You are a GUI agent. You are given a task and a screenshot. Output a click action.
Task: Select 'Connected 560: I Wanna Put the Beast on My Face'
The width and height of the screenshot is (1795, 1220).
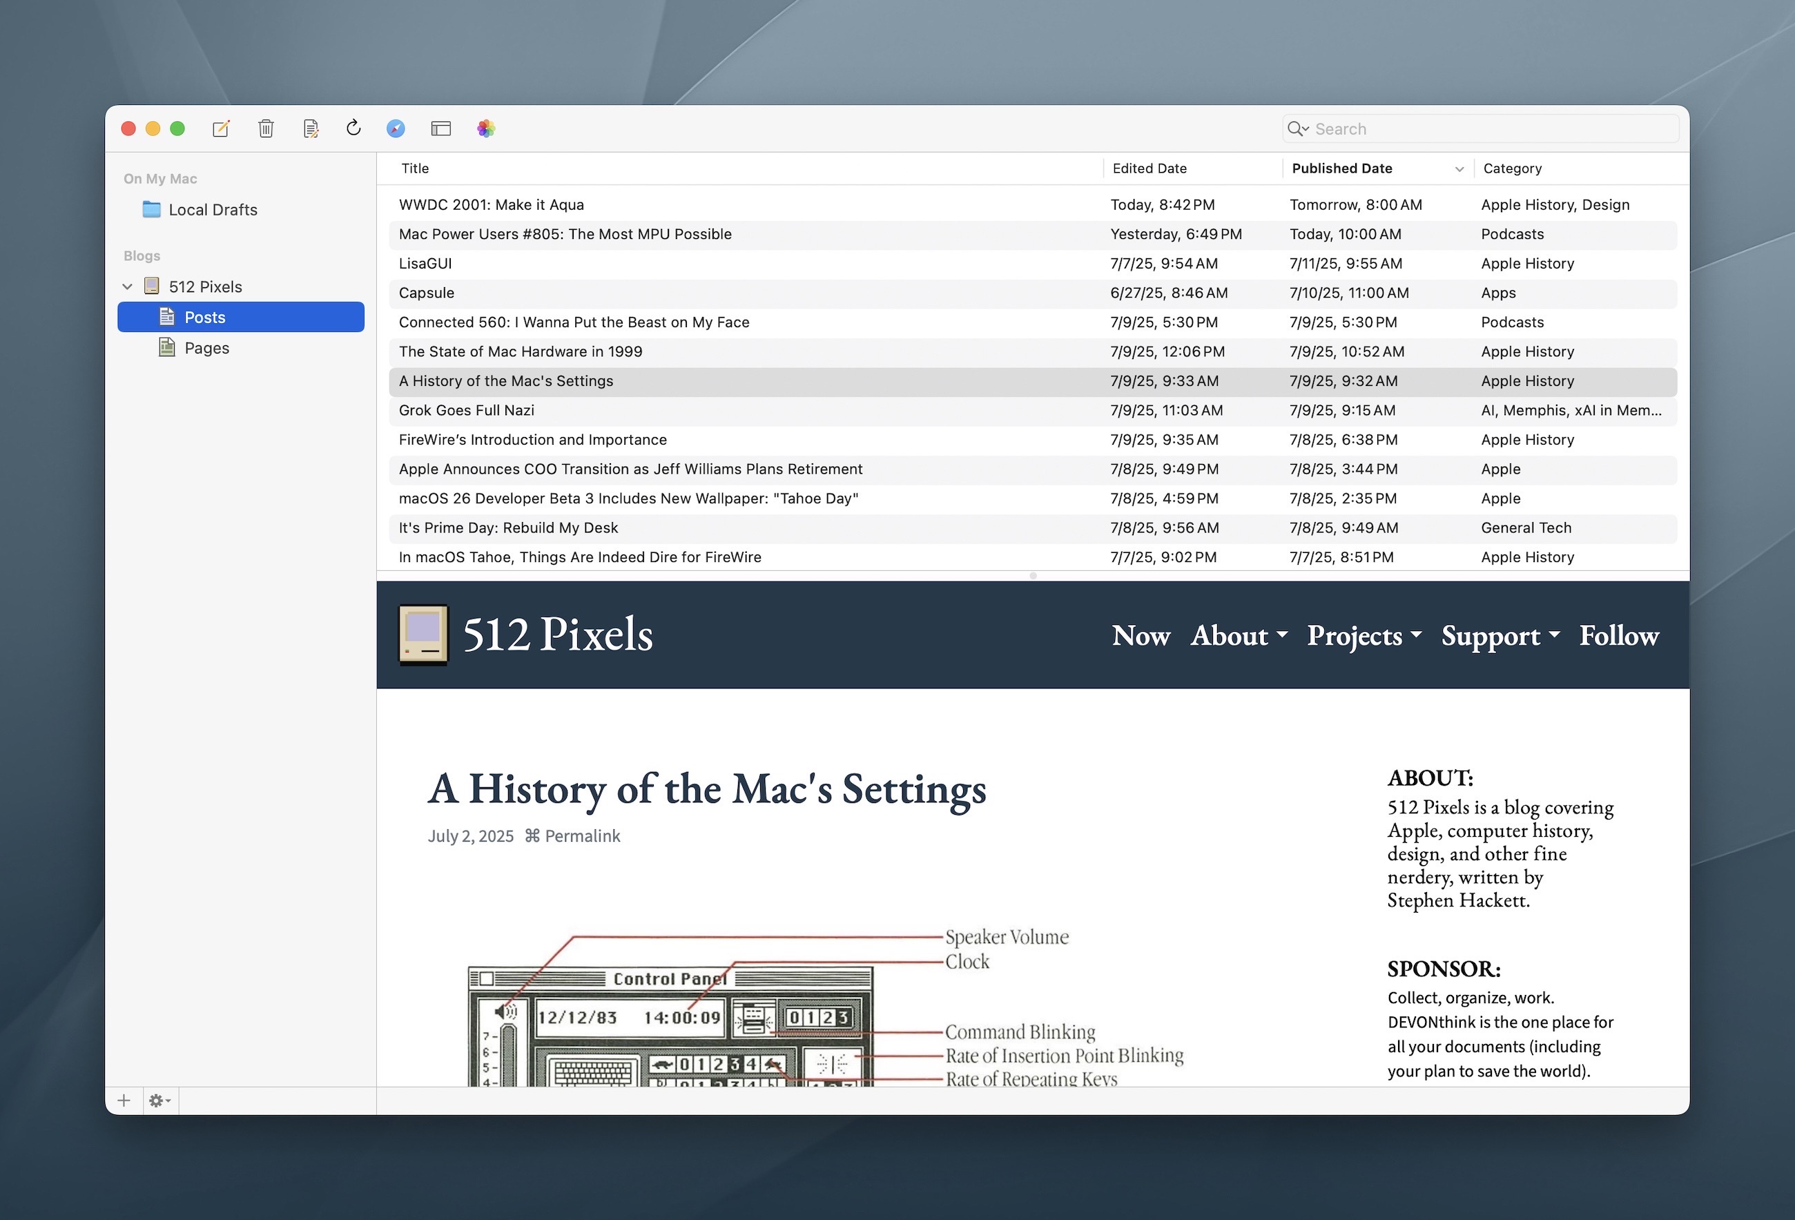pyautogui.click(x=1033, y=322)
